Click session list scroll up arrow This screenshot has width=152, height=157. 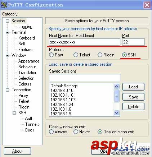(116, 86)
